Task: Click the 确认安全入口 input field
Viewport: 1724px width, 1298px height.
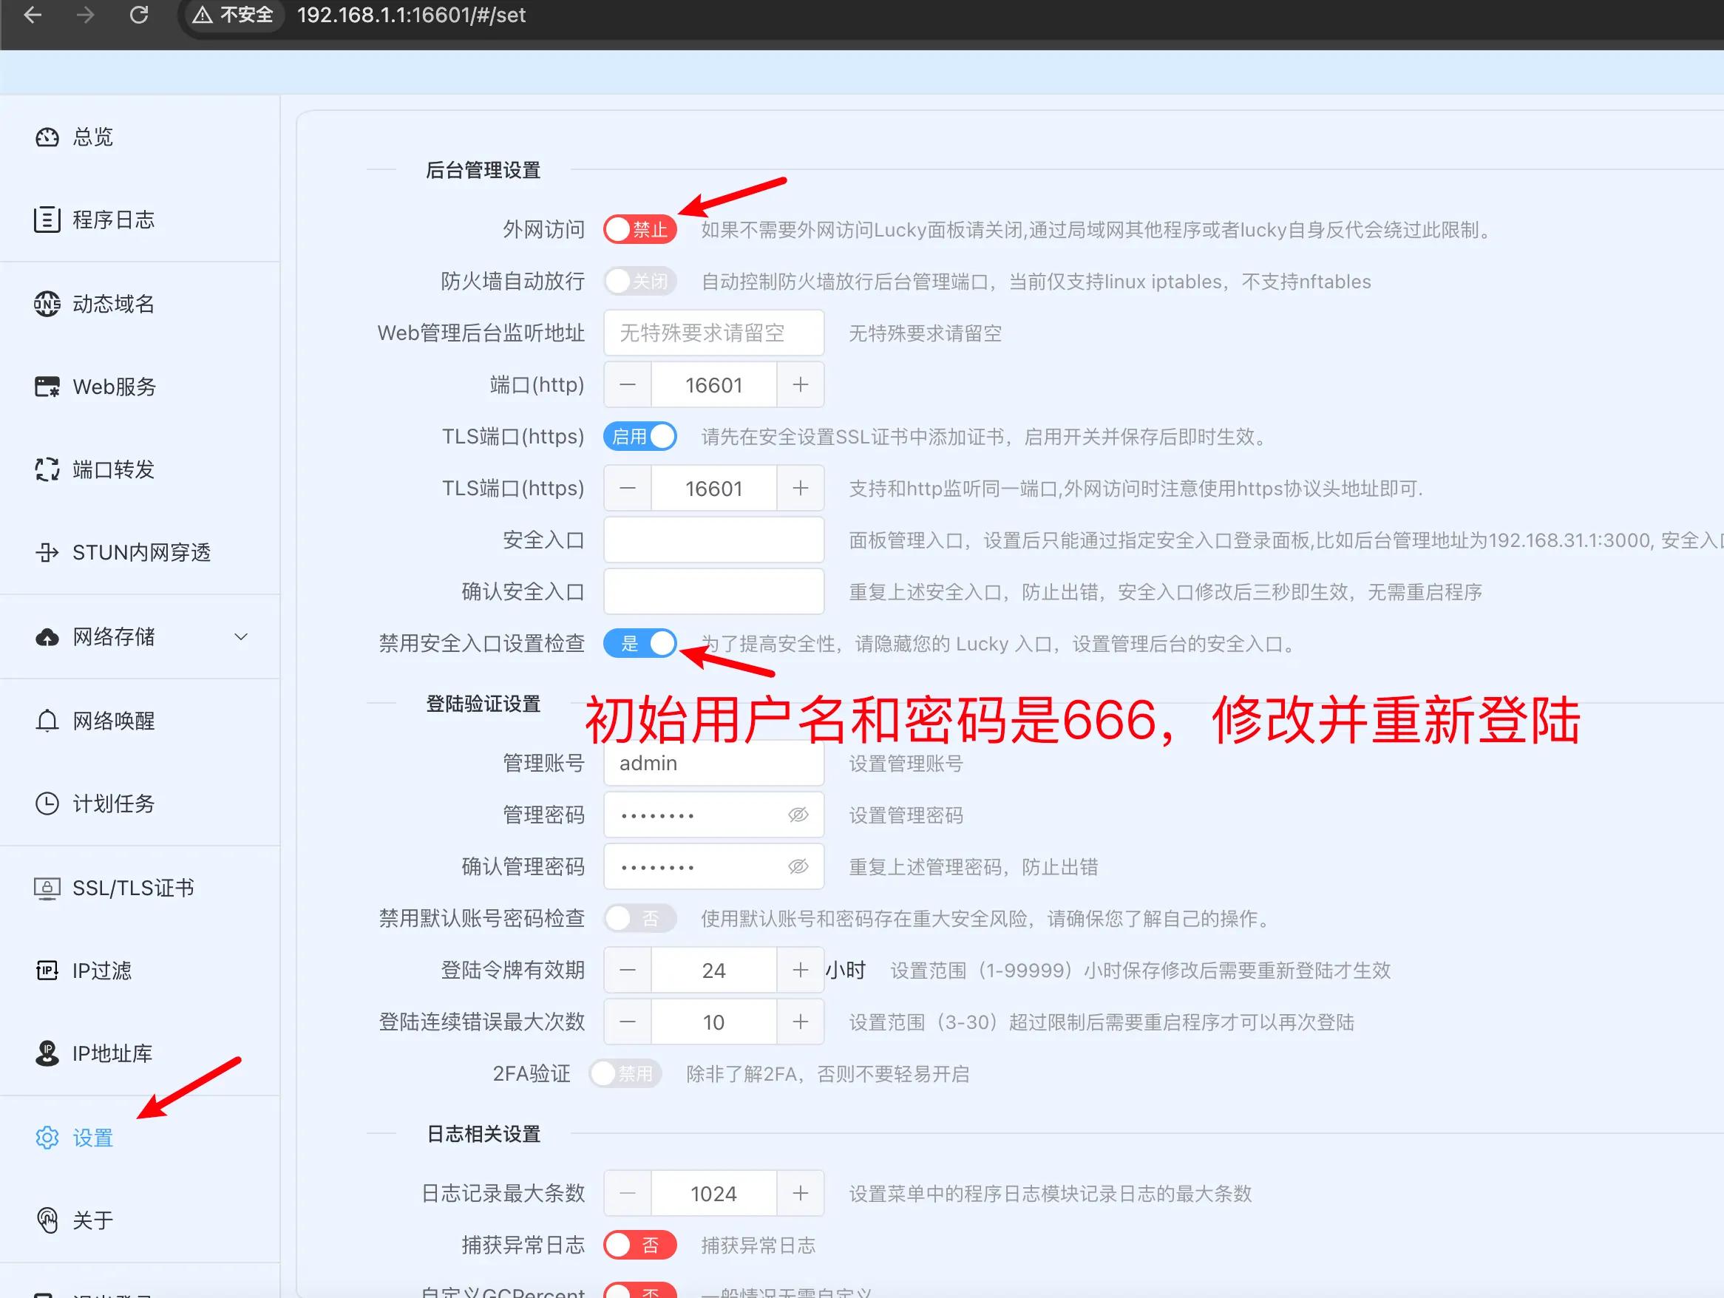Action: click(x=714, y=591)
